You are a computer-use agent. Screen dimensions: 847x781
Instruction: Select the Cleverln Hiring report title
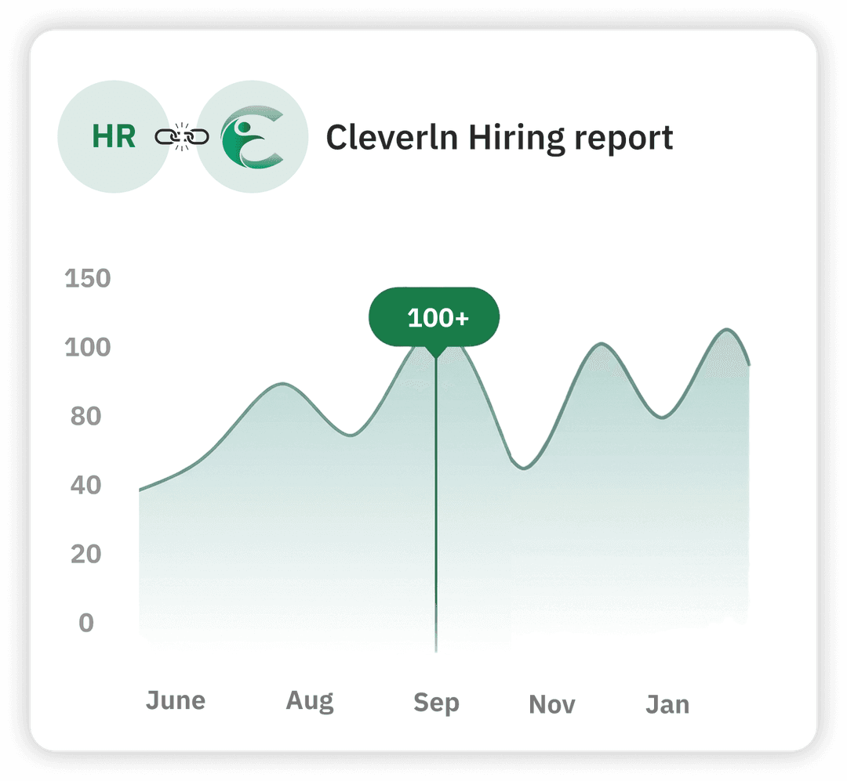pos(500,138)
